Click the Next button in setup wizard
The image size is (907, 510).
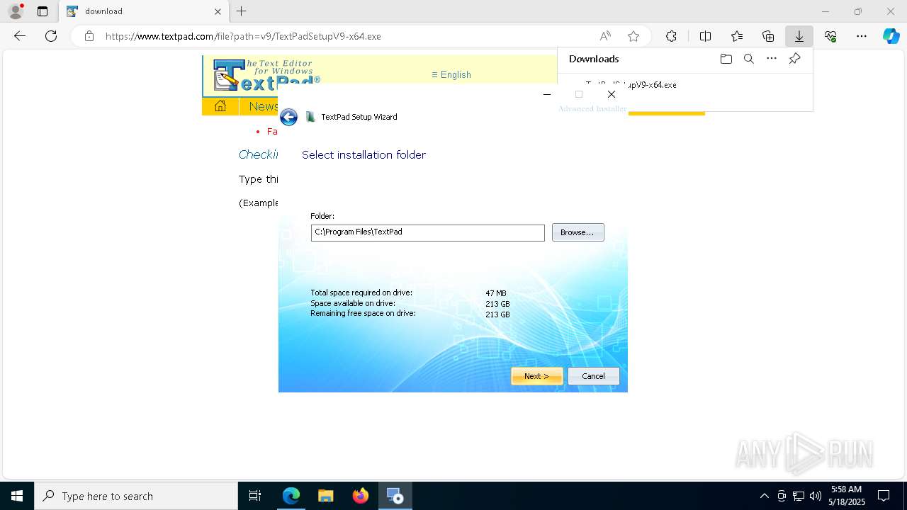coord(536,376)
